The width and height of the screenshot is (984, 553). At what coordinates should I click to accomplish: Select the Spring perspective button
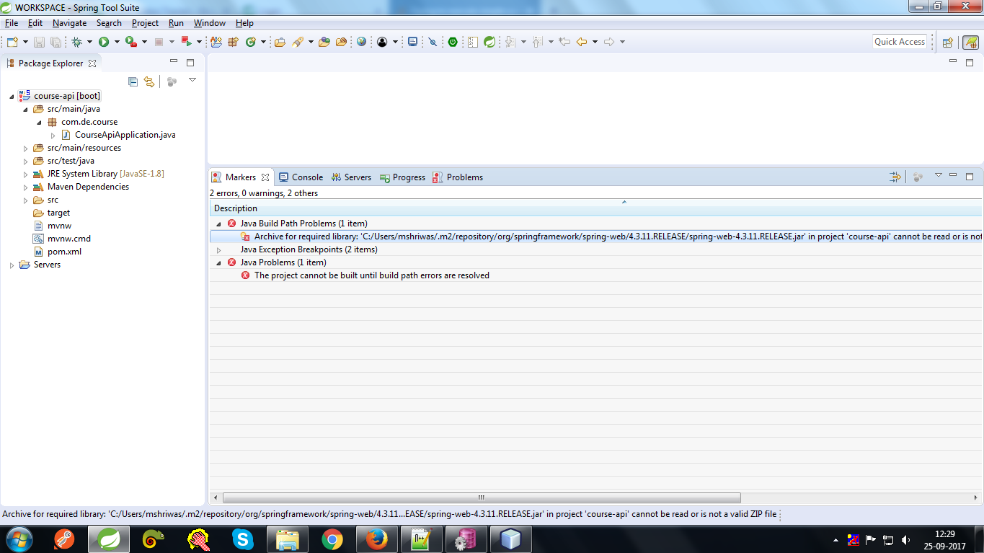pos(970,42)
